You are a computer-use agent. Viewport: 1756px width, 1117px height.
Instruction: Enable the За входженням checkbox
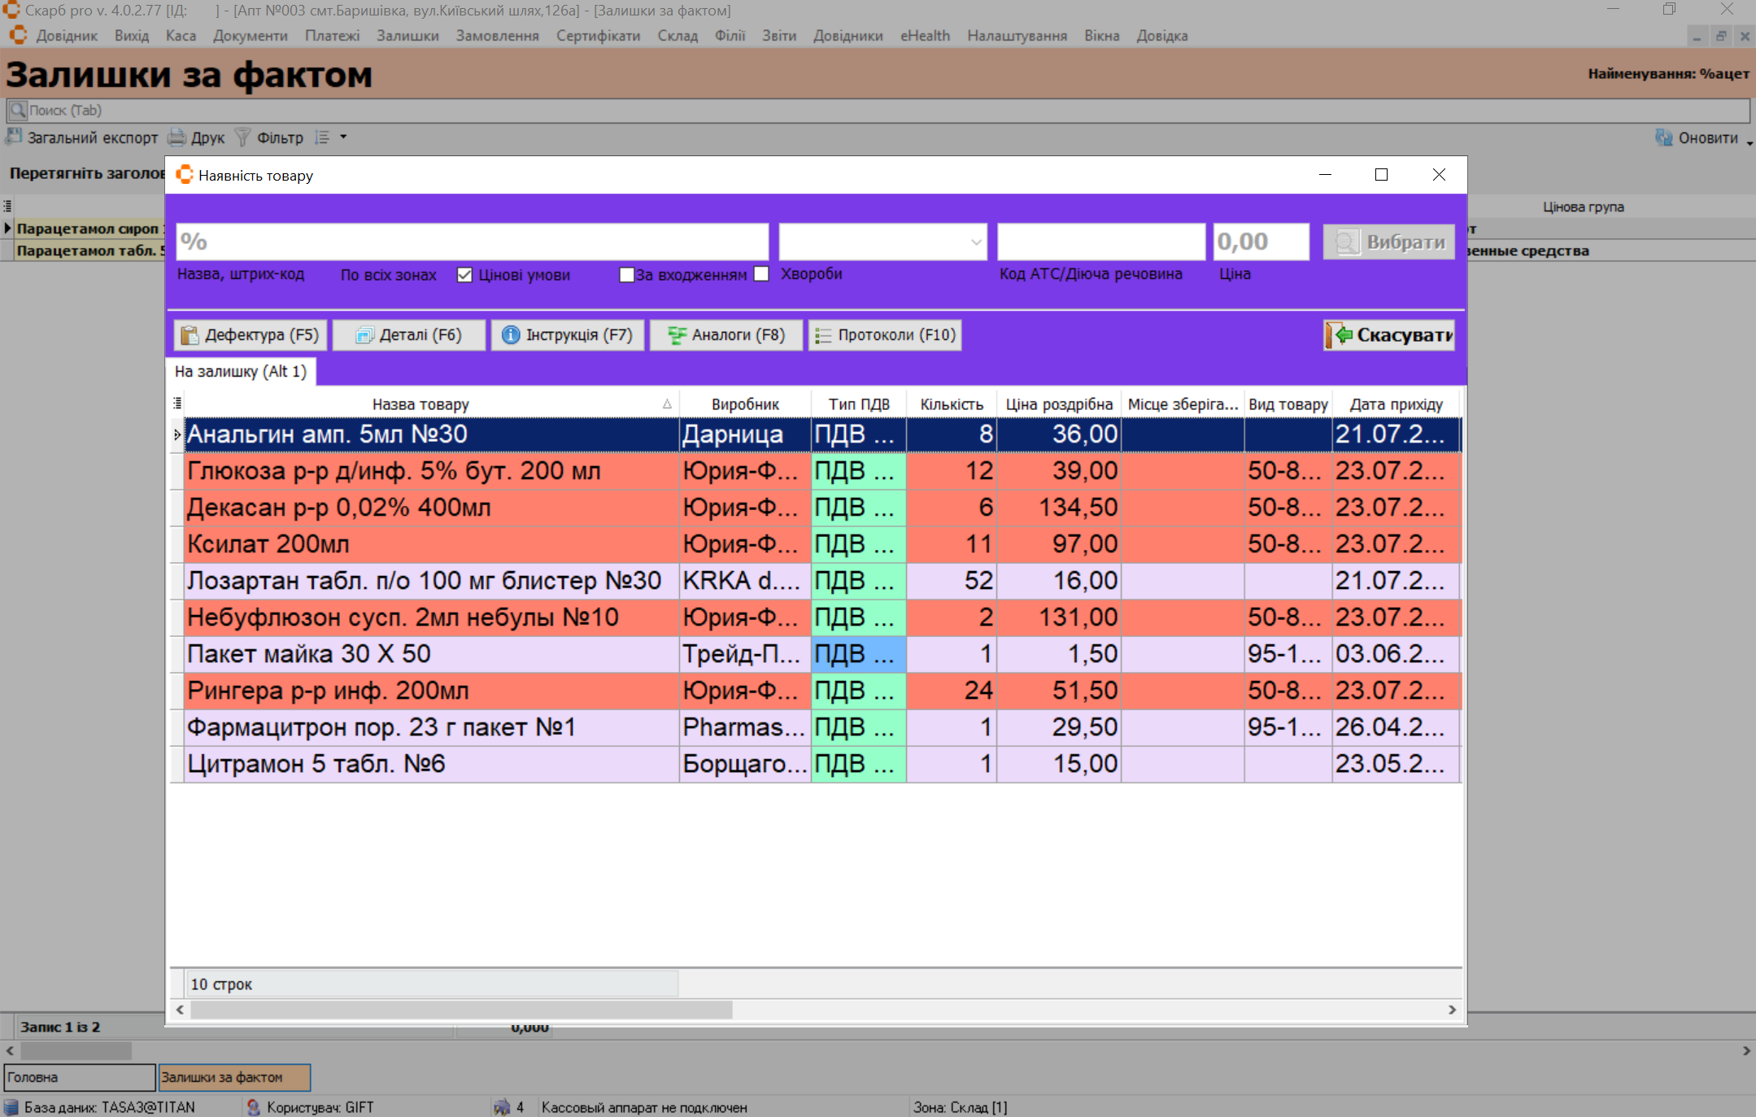click(626, 275)
